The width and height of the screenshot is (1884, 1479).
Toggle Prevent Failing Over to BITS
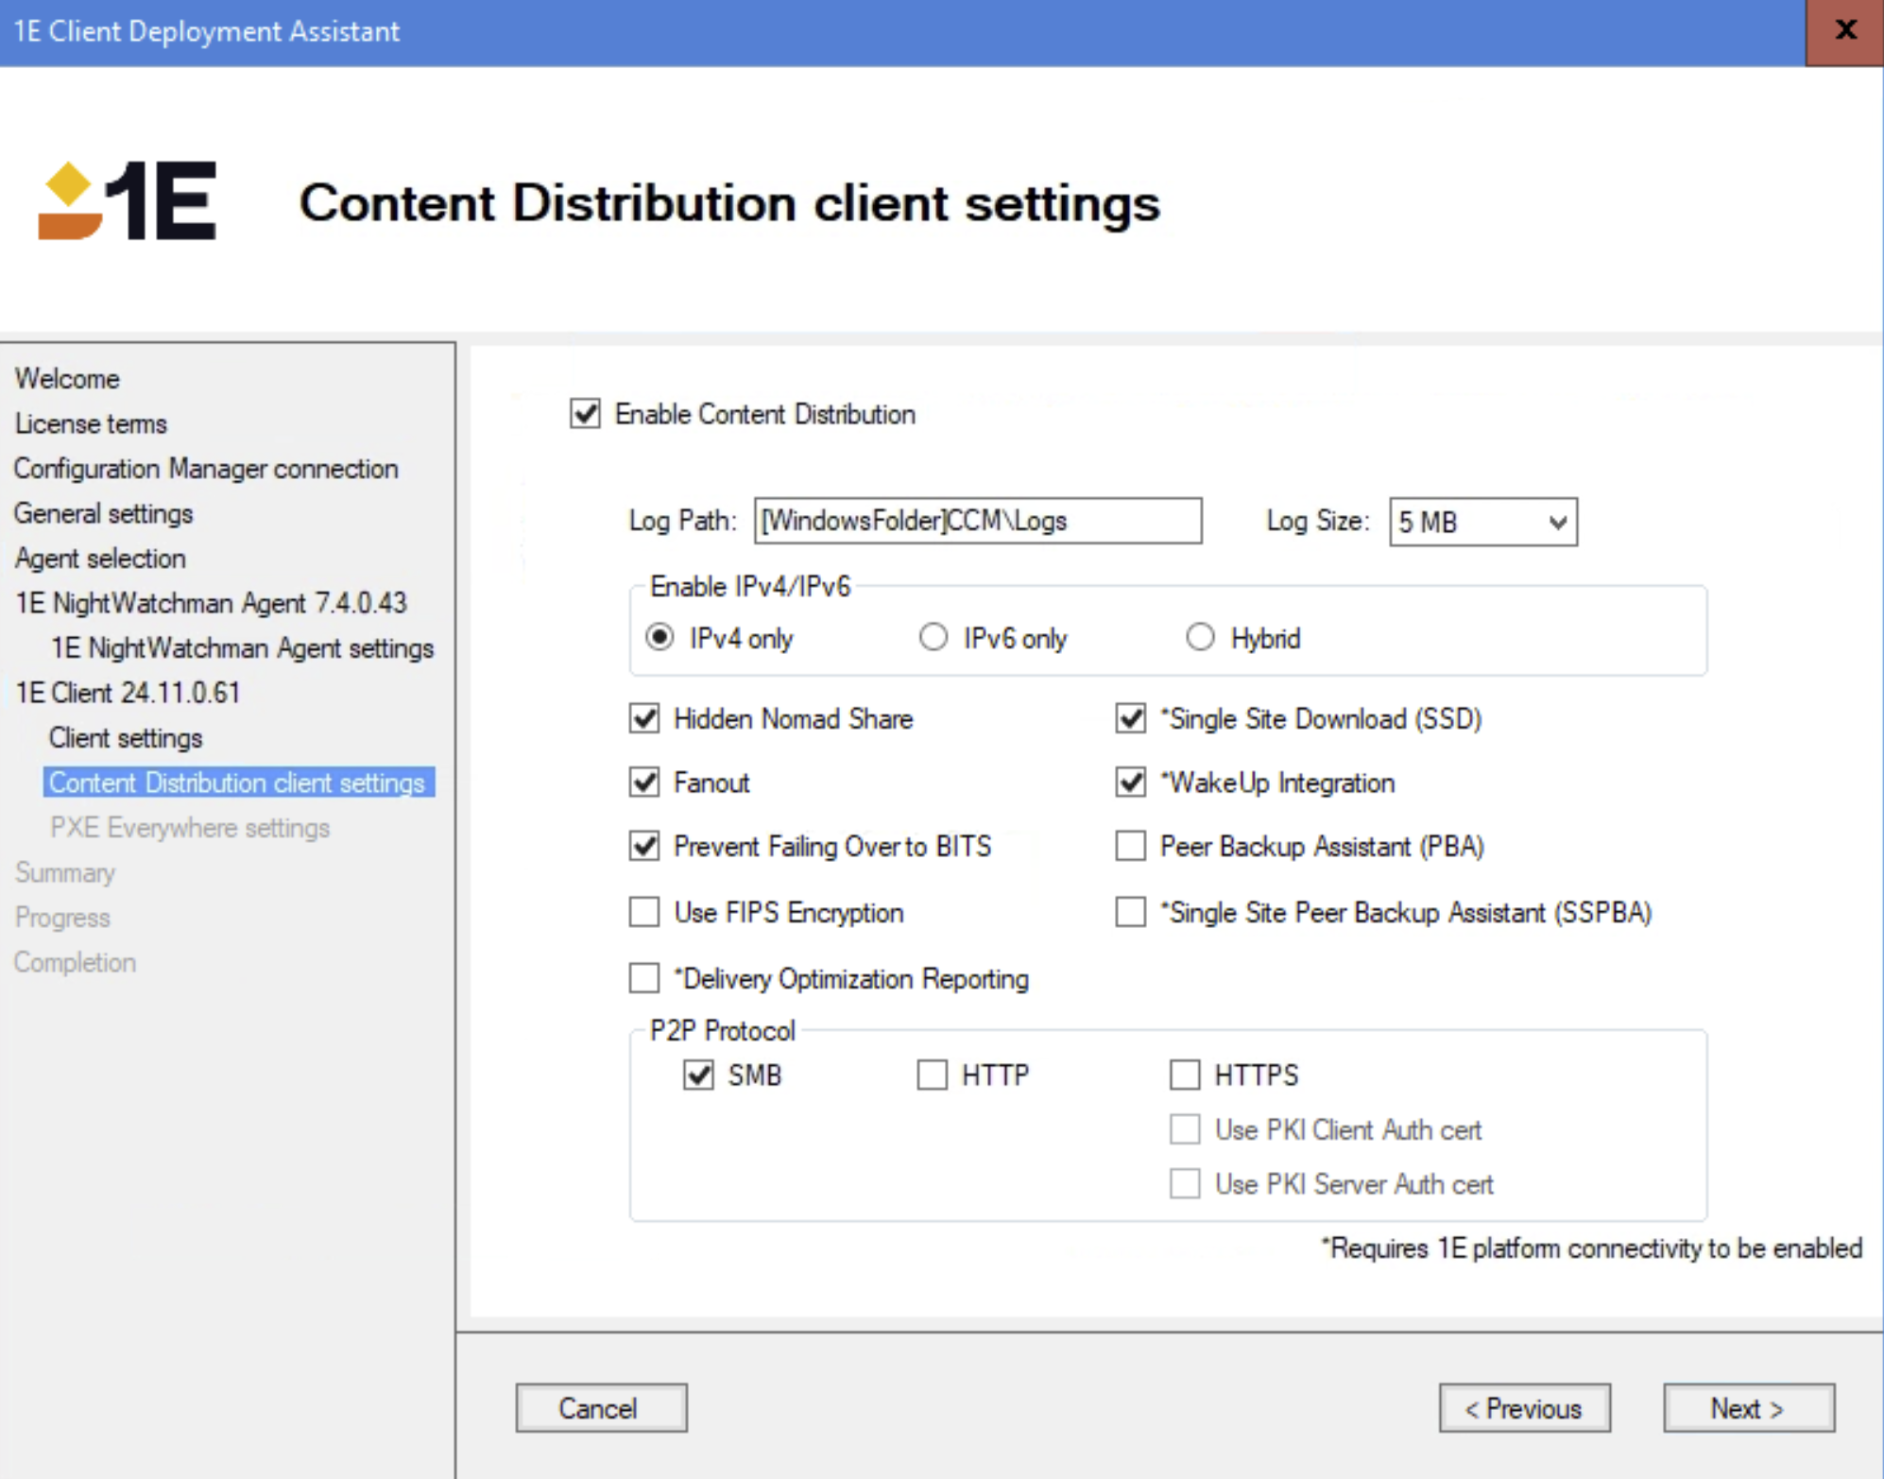(644, 846)
